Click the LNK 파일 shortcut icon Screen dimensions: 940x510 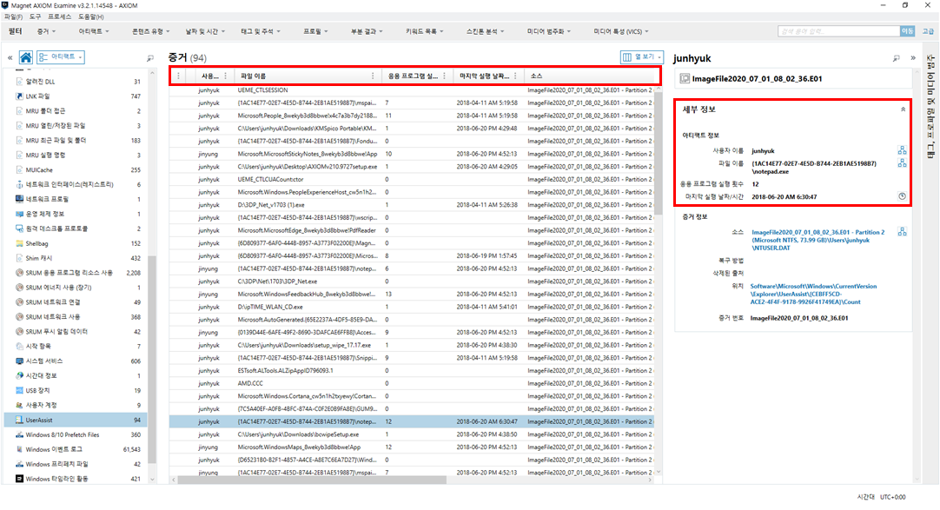click(x=19, y=96)
